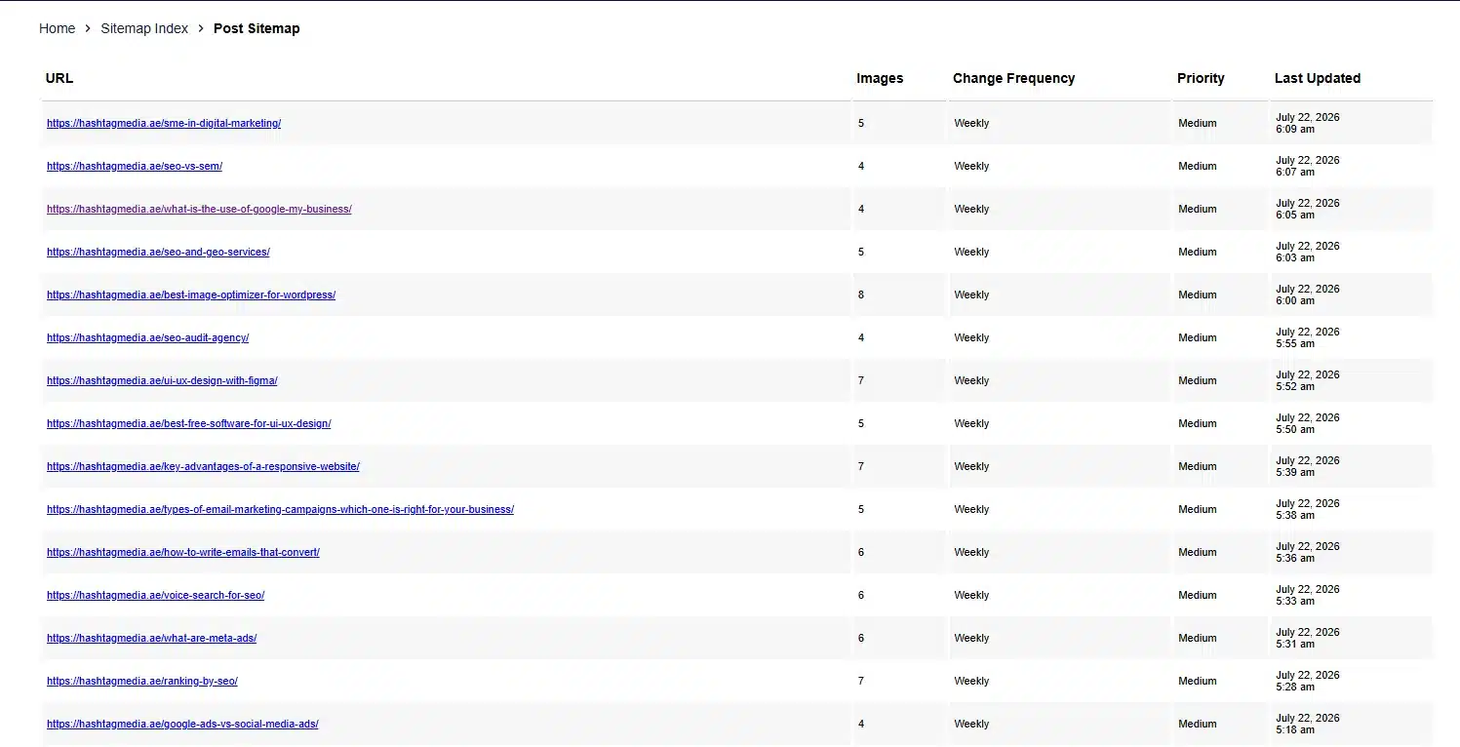Open the sme-in-digital-marketing URL
1460x747 pixels.
(x=164, y=123)
